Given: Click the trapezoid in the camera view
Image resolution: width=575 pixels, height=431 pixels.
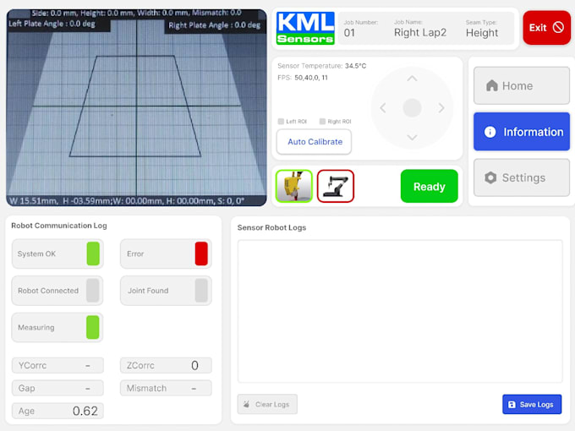Looking at the screenshot, I should (x=135, y=106).
